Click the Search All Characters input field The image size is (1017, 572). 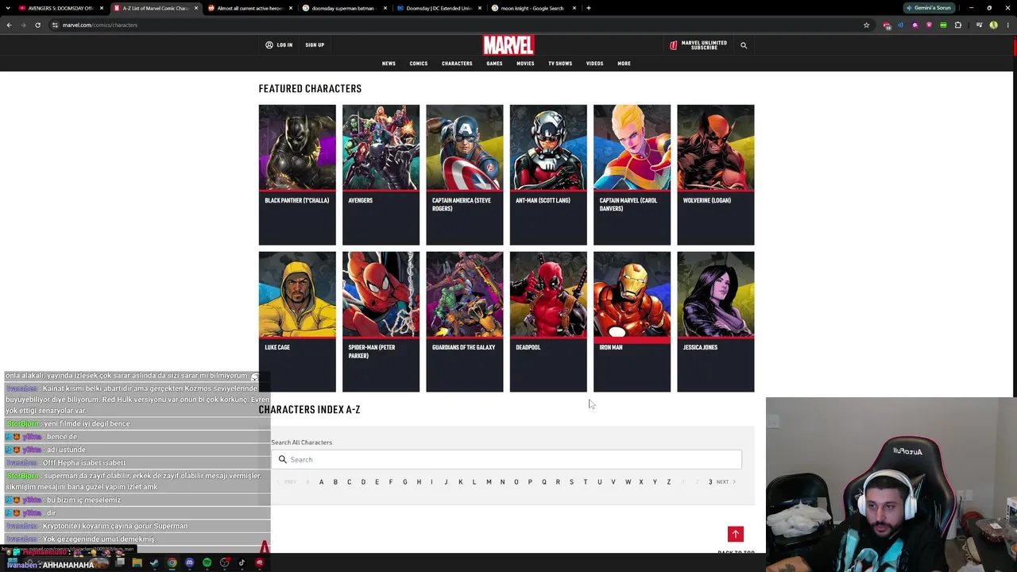[506, 459]
